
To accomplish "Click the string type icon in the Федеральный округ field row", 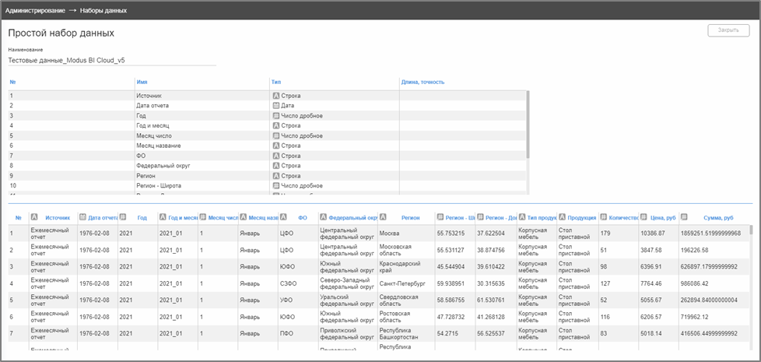I will 276,166.
